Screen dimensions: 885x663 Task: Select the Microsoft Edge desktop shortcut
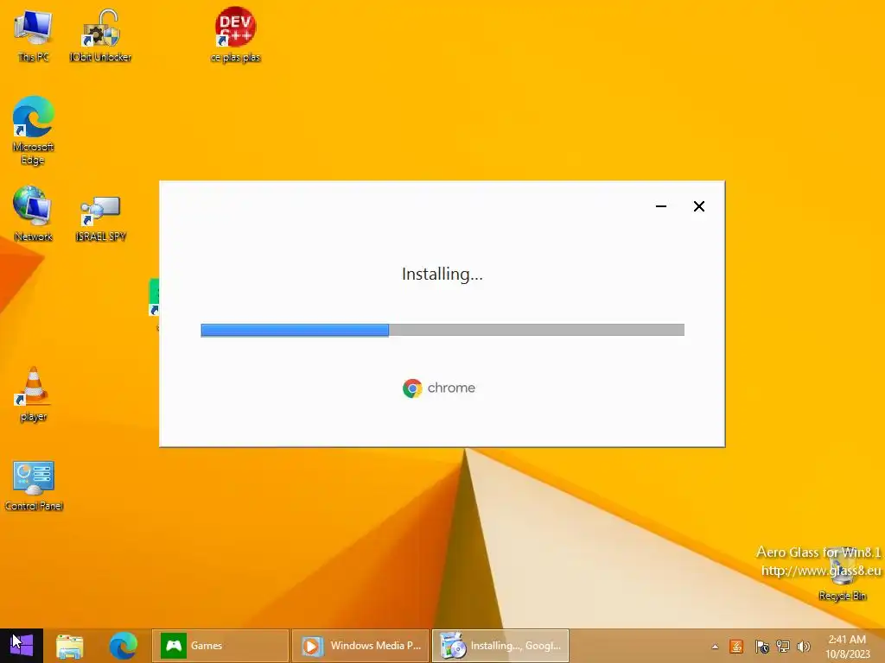(34, 129)
